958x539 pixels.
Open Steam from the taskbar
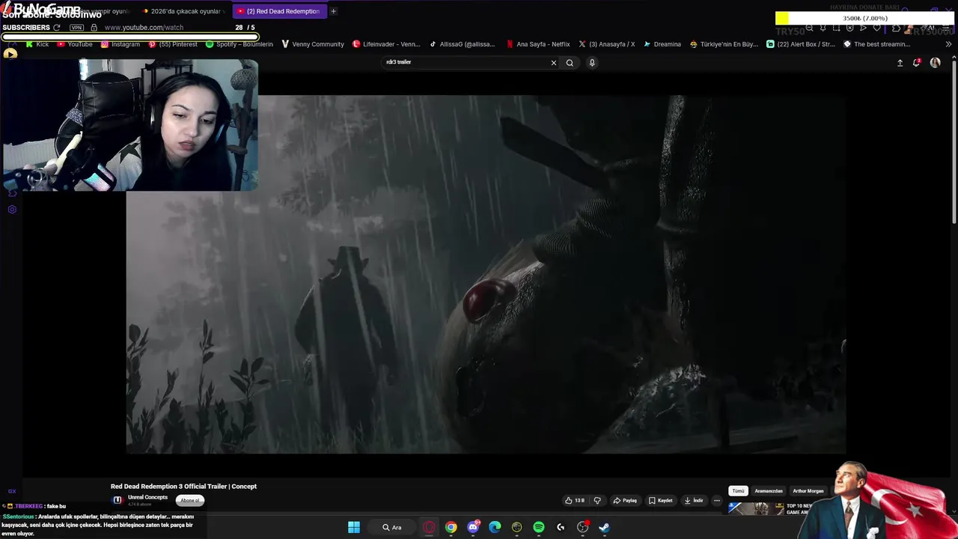pyautogui.click(x=604, y=528)
